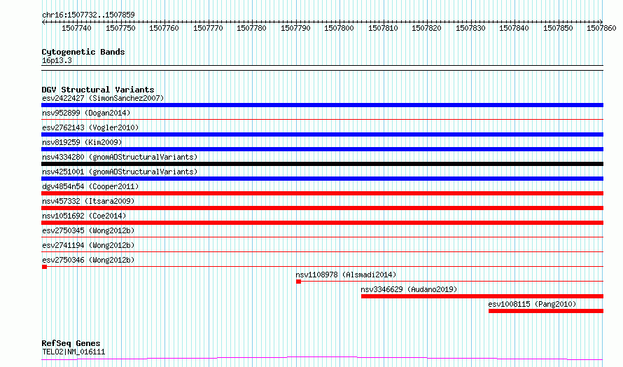Open the TELO2|NM_016111 gene label

(x=73, y=352)
